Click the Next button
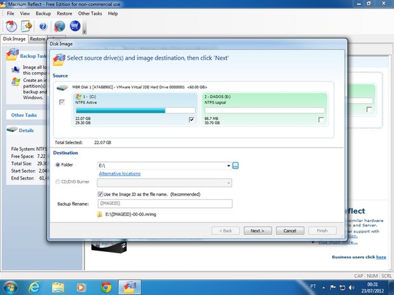This screenshot has height=295, width=394. pyautogui.click(x=257, y=231)
